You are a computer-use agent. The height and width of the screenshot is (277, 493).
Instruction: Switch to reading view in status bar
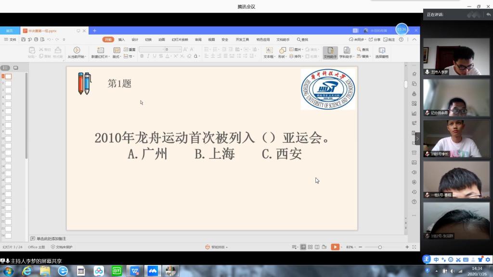317,247
